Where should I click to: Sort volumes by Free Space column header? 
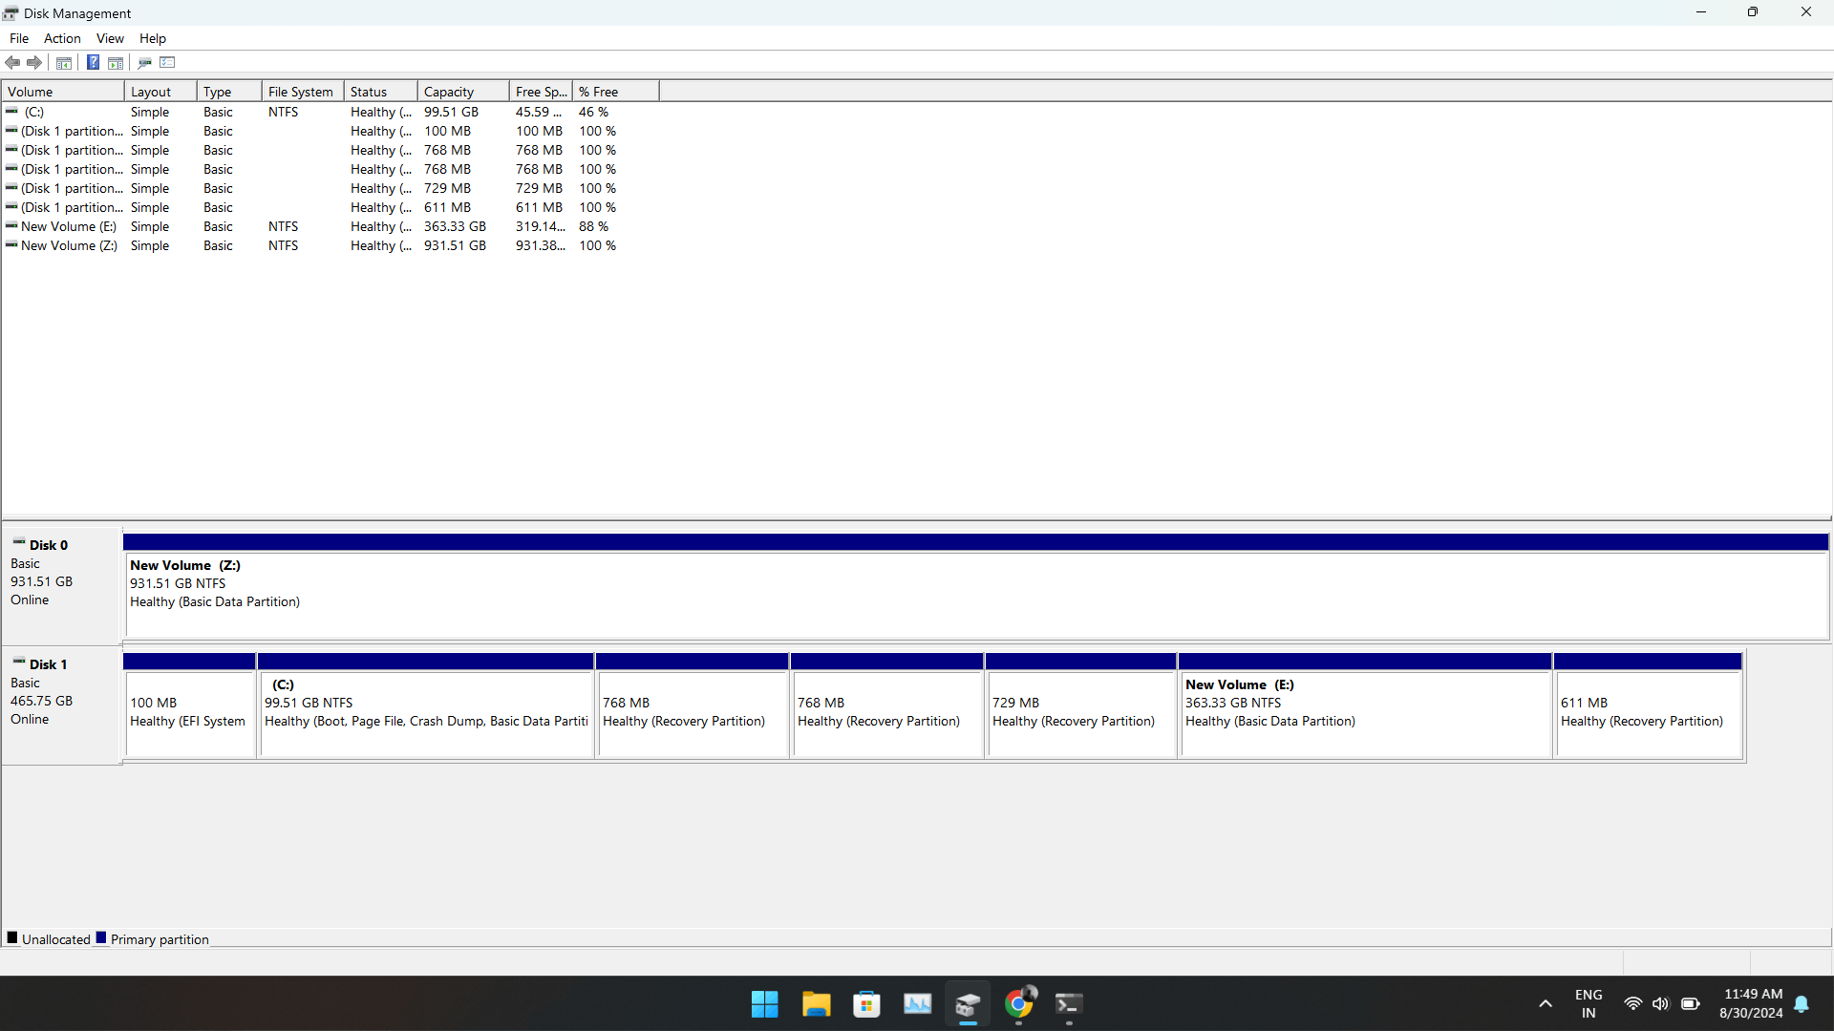tap(540, 91)
